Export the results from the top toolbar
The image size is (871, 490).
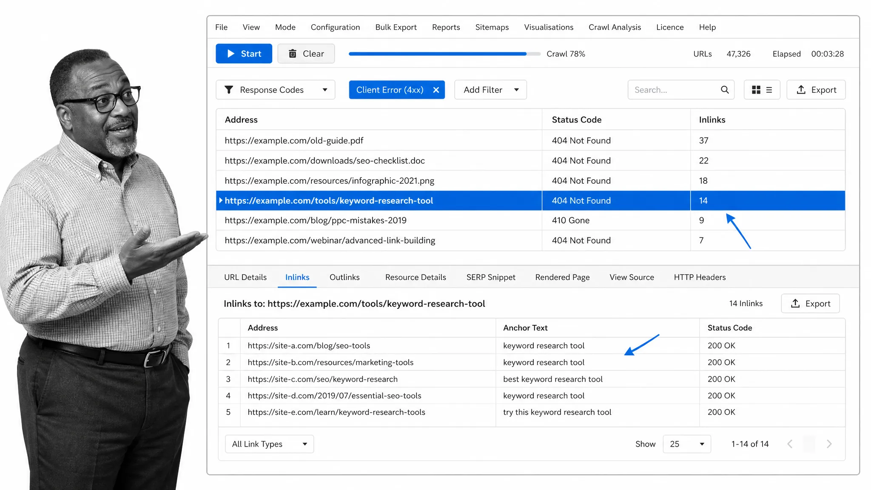pyautogui.click(x=816, y=90)
